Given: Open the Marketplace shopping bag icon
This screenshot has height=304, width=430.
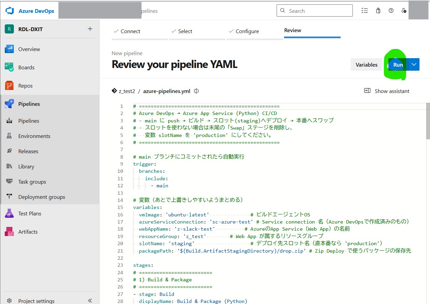Looking at the screenshot, I should [x=378, y=11].
